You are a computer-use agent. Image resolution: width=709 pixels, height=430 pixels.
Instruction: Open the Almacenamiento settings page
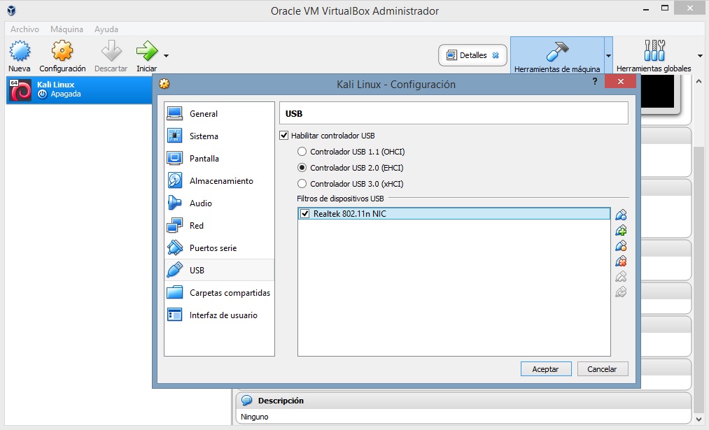(216, 180)
